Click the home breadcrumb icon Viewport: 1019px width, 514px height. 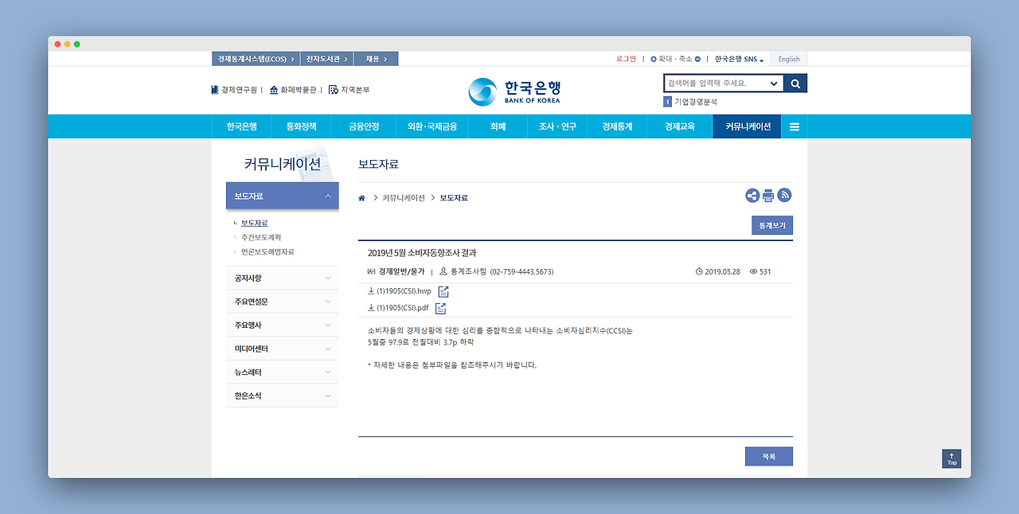click(361, 197)
